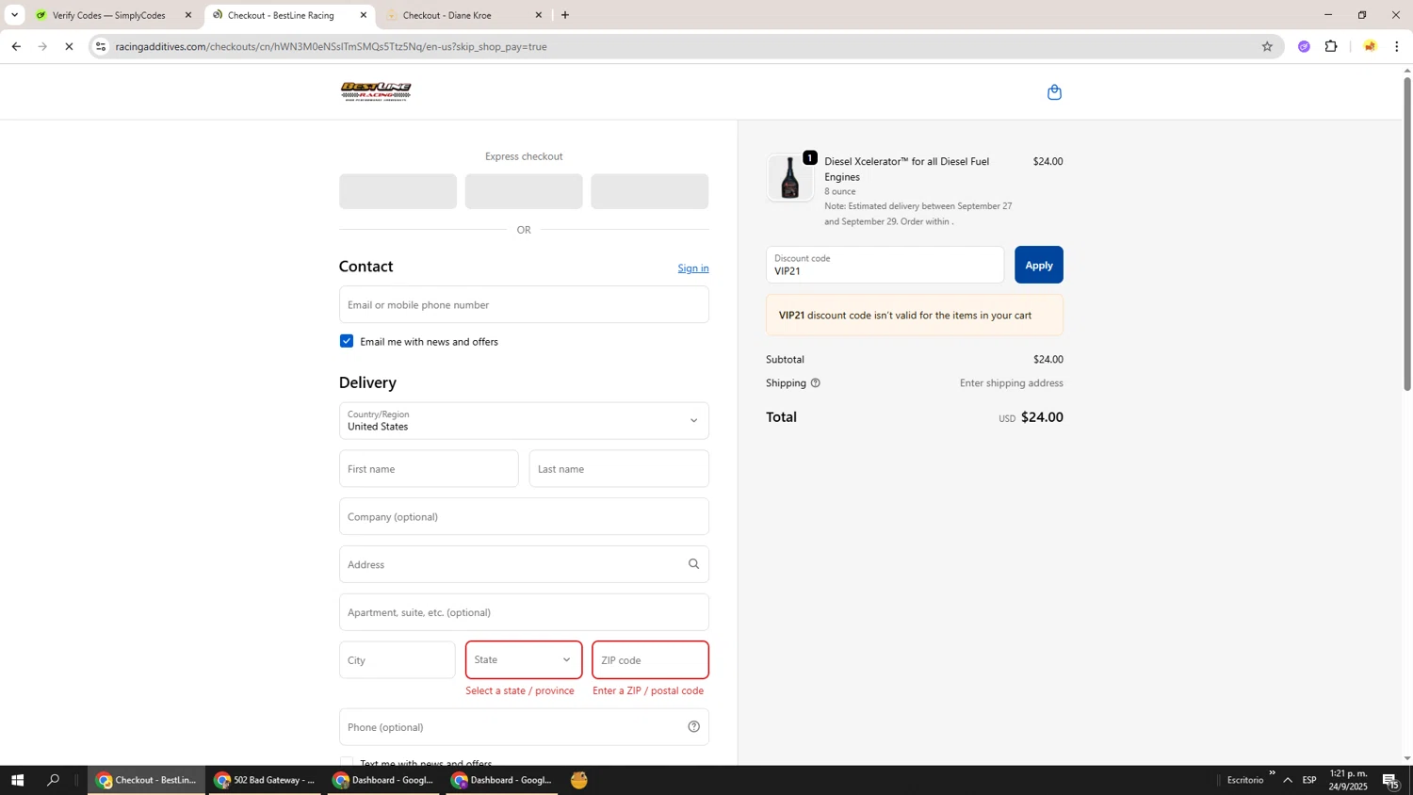This screenshot has height=795, width=1413.
Task: Open the phone number help icon
Action: (x=693, y=726)
